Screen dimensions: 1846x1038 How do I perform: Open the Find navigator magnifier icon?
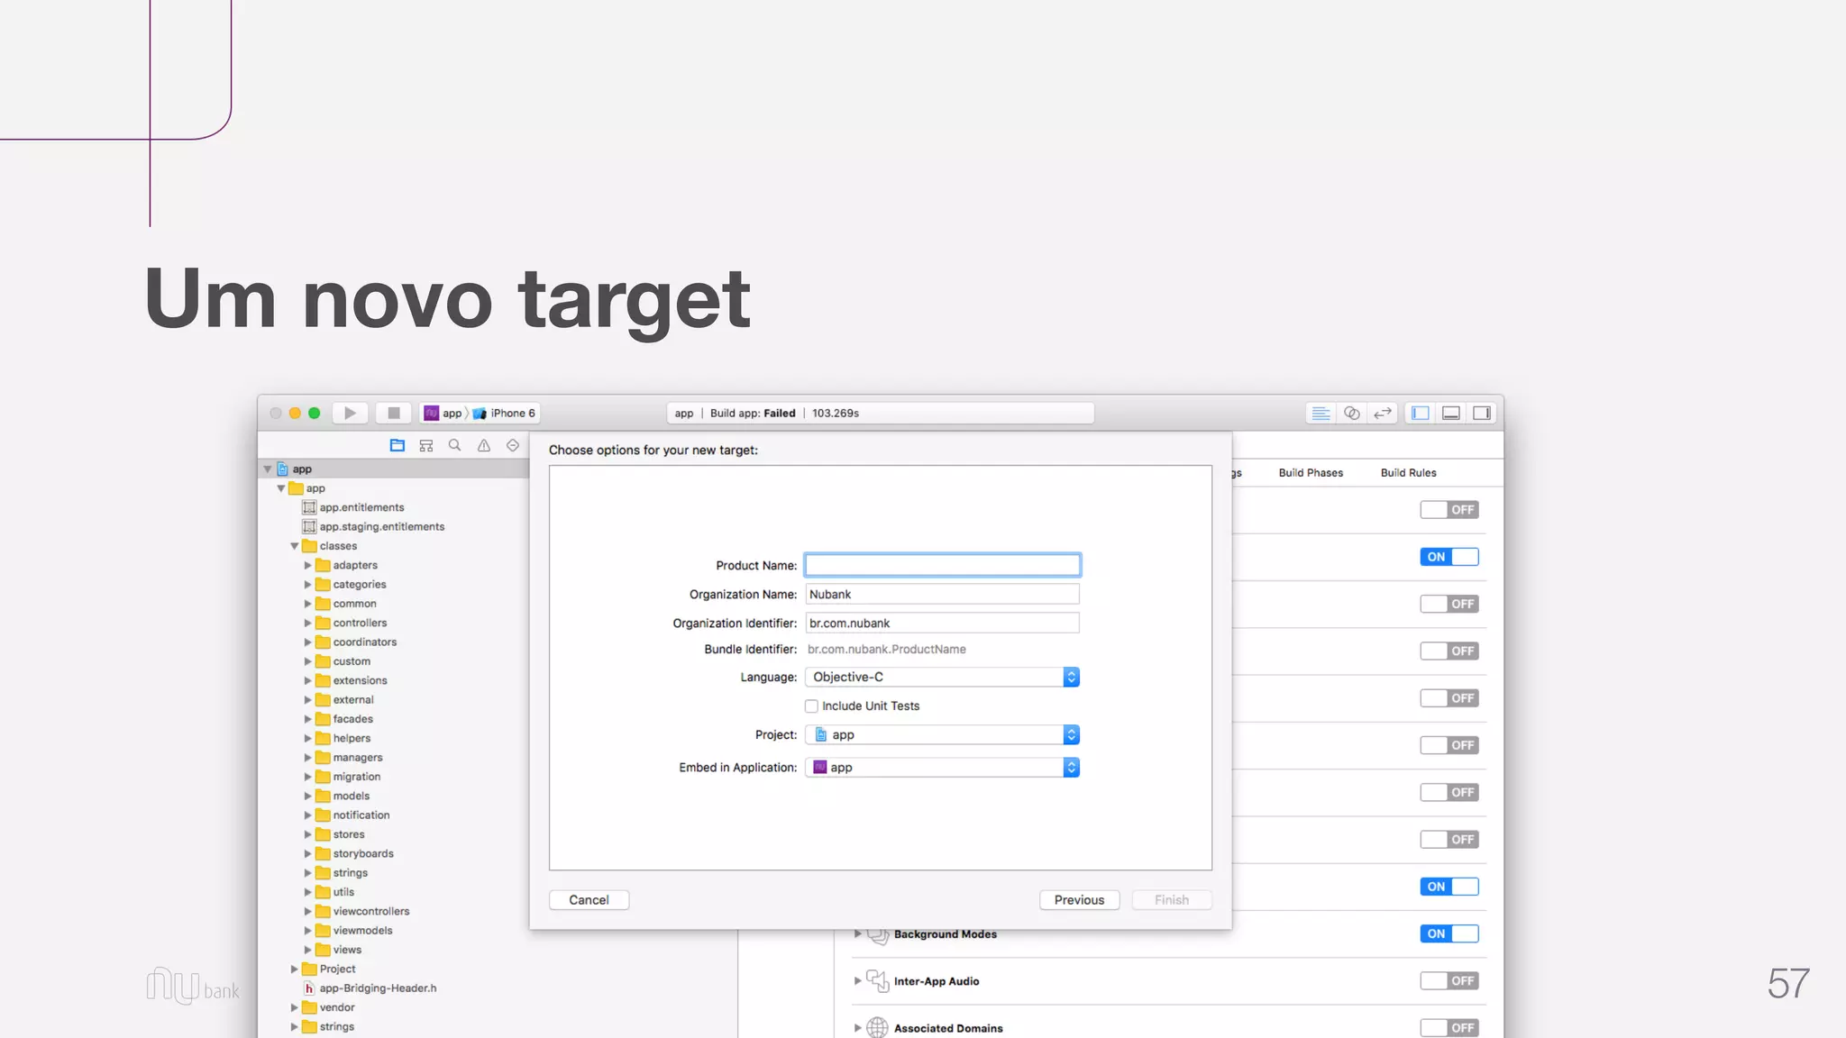coord(455,445)
